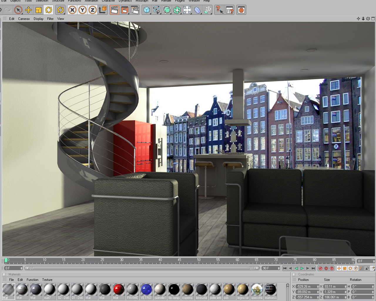The image size is (376, 301).
Task: Open the Display menu in viewport
Action: [x=38, y=19]
